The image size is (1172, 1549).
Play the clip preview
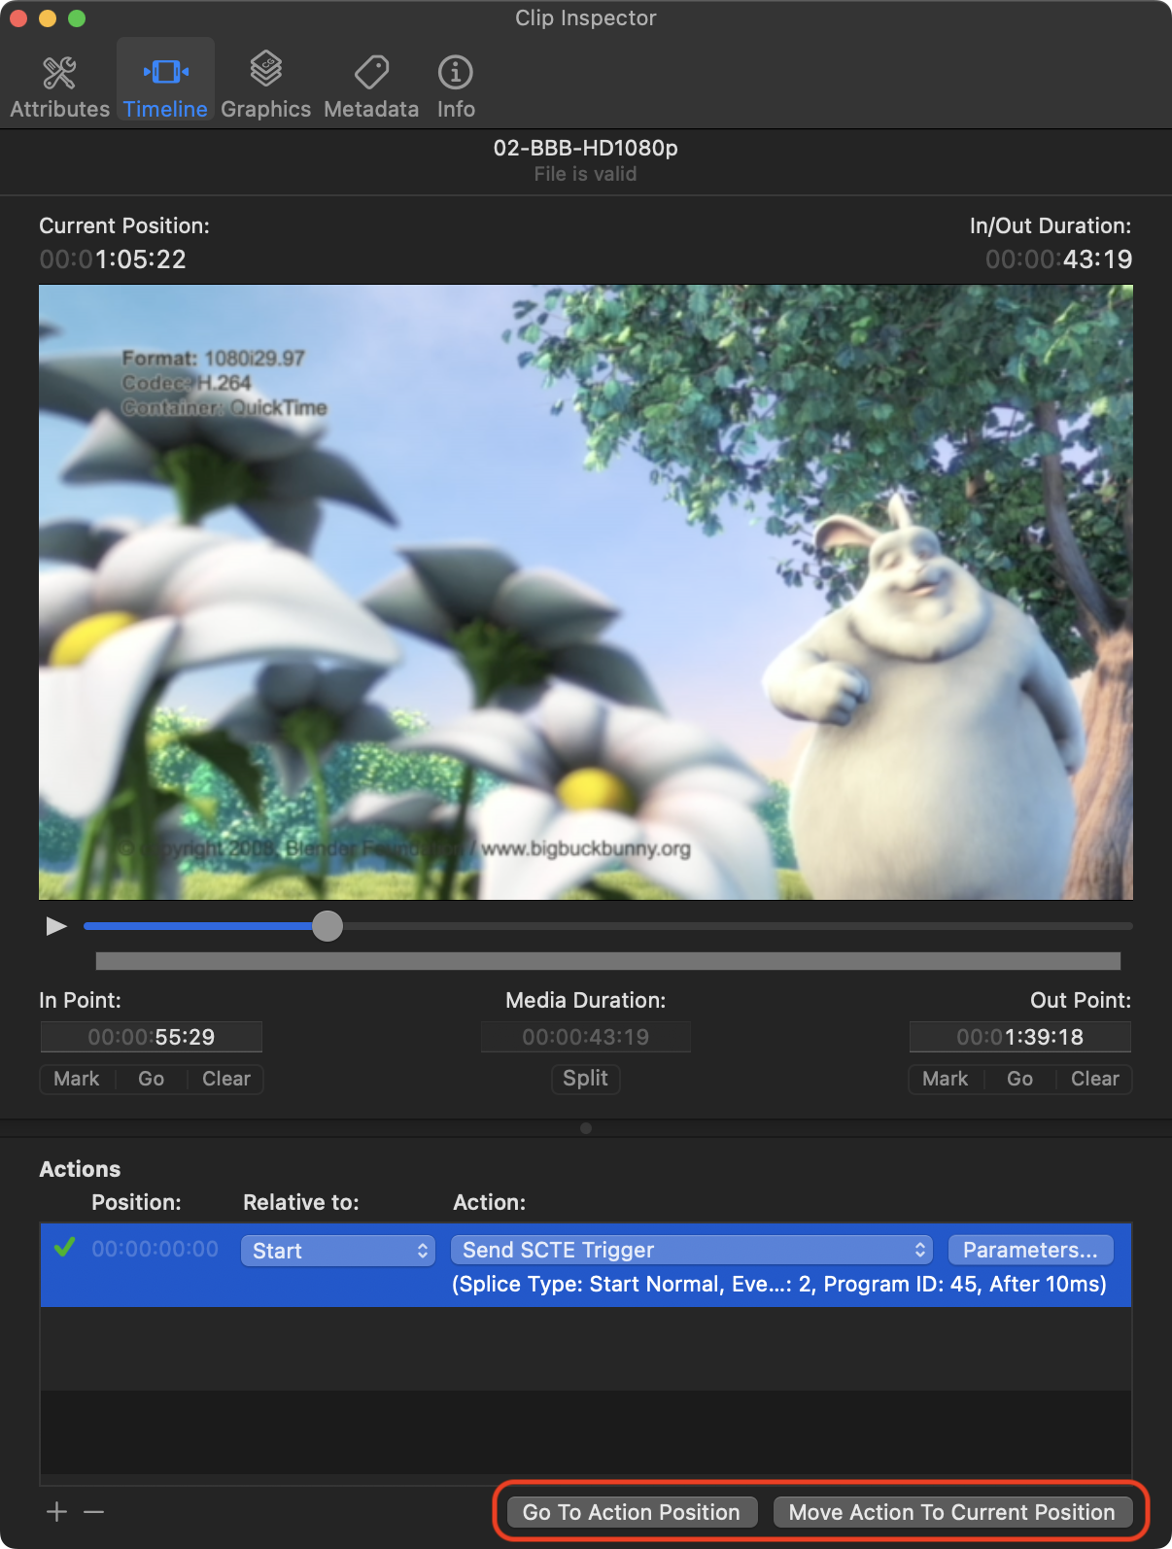[56, 926]
